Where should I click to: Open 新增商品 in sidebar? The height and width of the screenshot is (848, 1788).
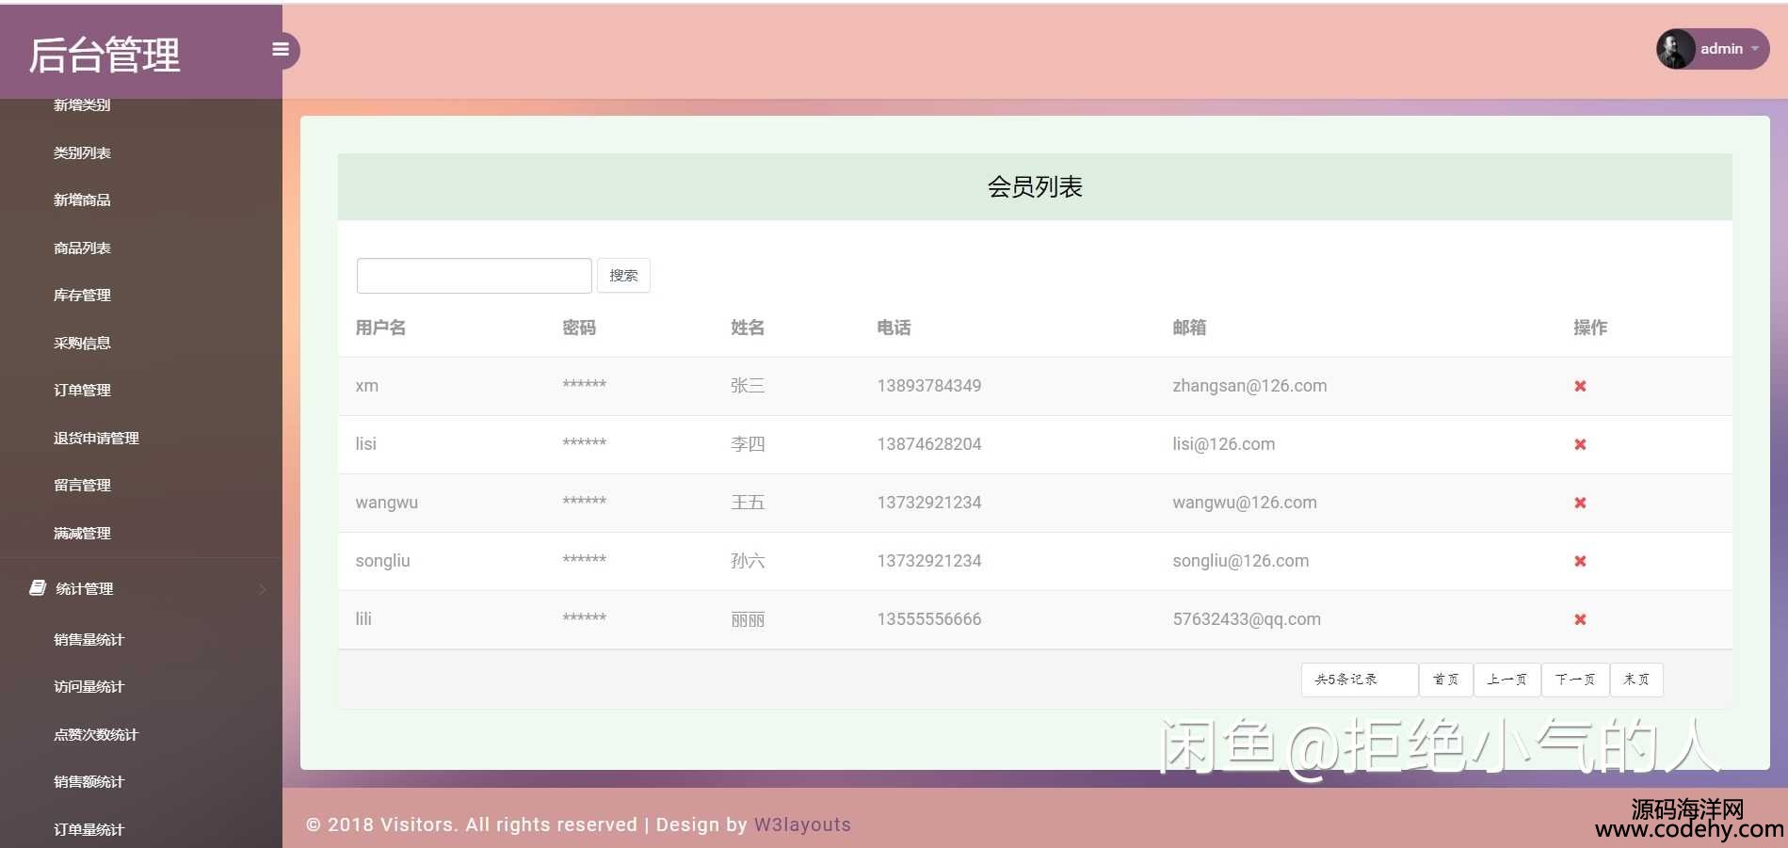82,200
